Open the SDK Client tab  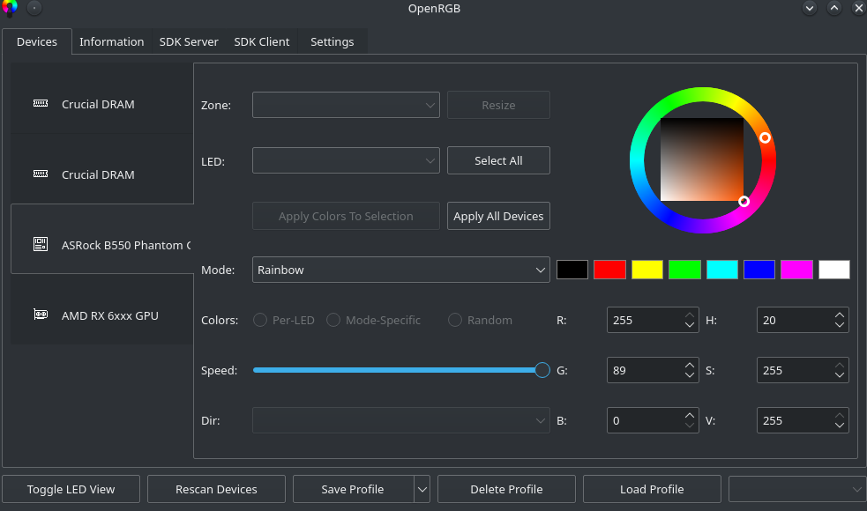[262, 42]
